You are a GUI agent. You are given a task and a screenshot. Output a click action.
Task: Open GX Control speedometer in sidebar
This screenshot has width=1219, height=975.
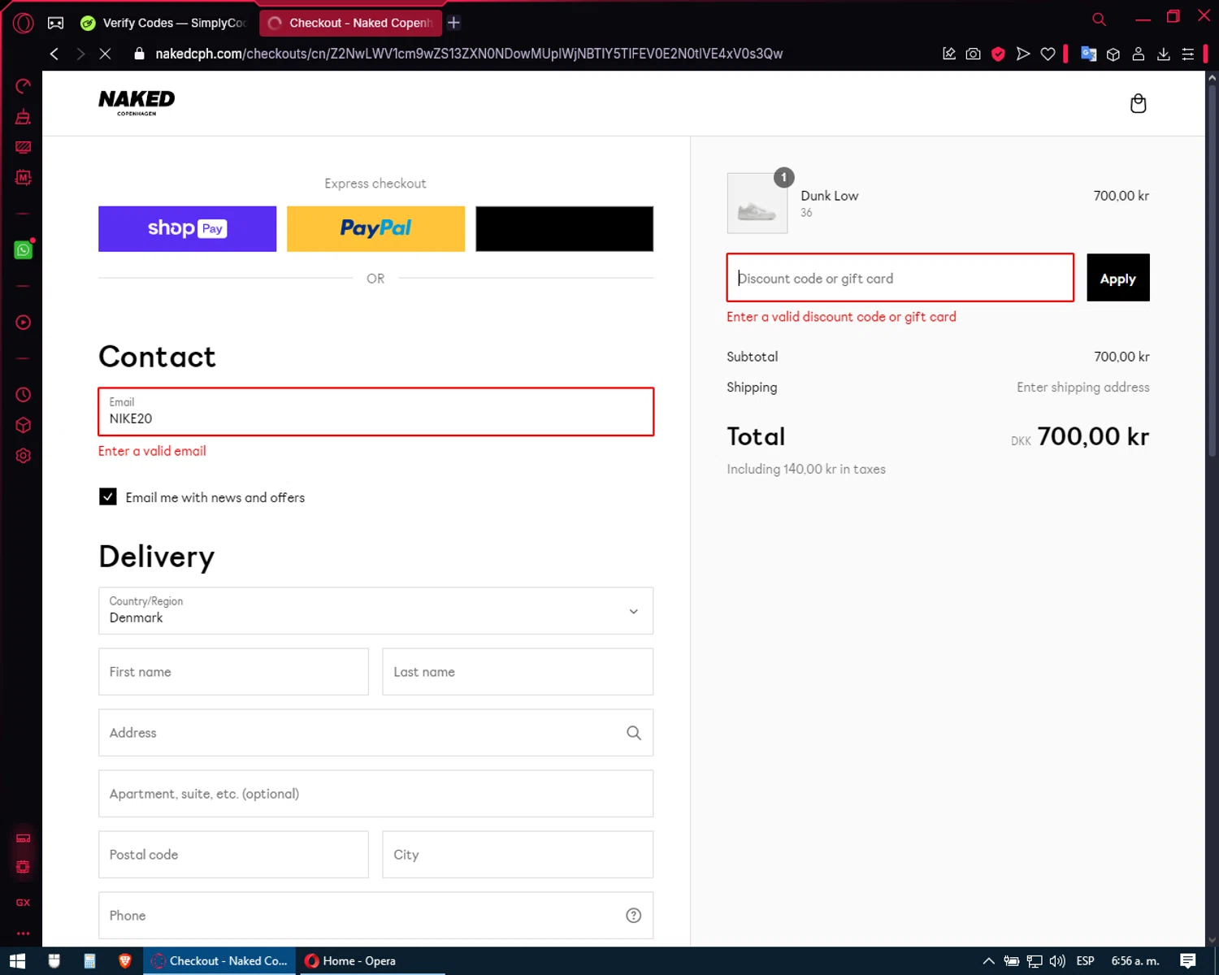coord(23,86)
